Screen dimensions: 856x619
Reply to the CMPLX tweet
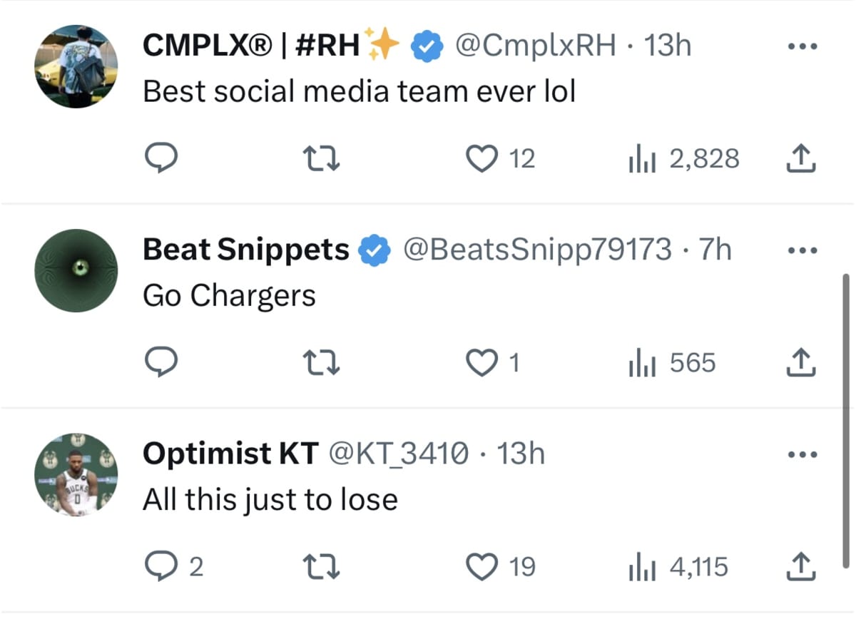coord(160,158)
